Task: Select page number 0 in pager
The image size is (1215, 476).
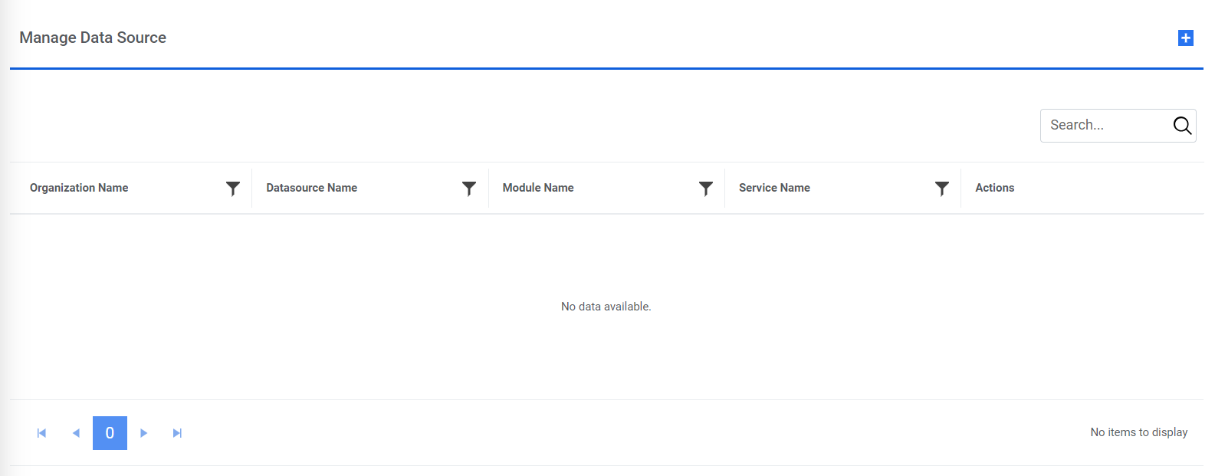Action: [110, 433]
